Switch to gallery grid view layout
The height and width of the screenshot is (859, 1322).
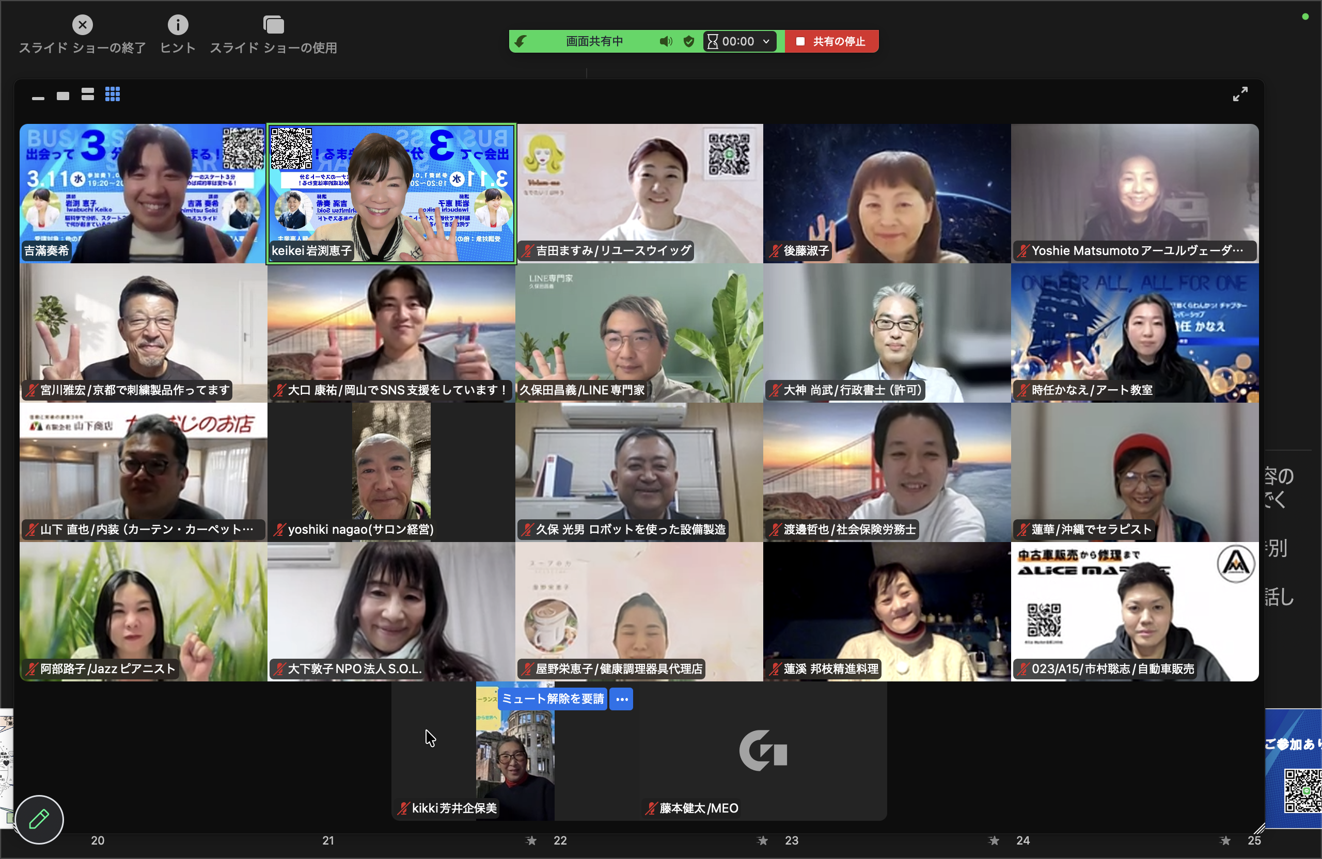[113, 94]
